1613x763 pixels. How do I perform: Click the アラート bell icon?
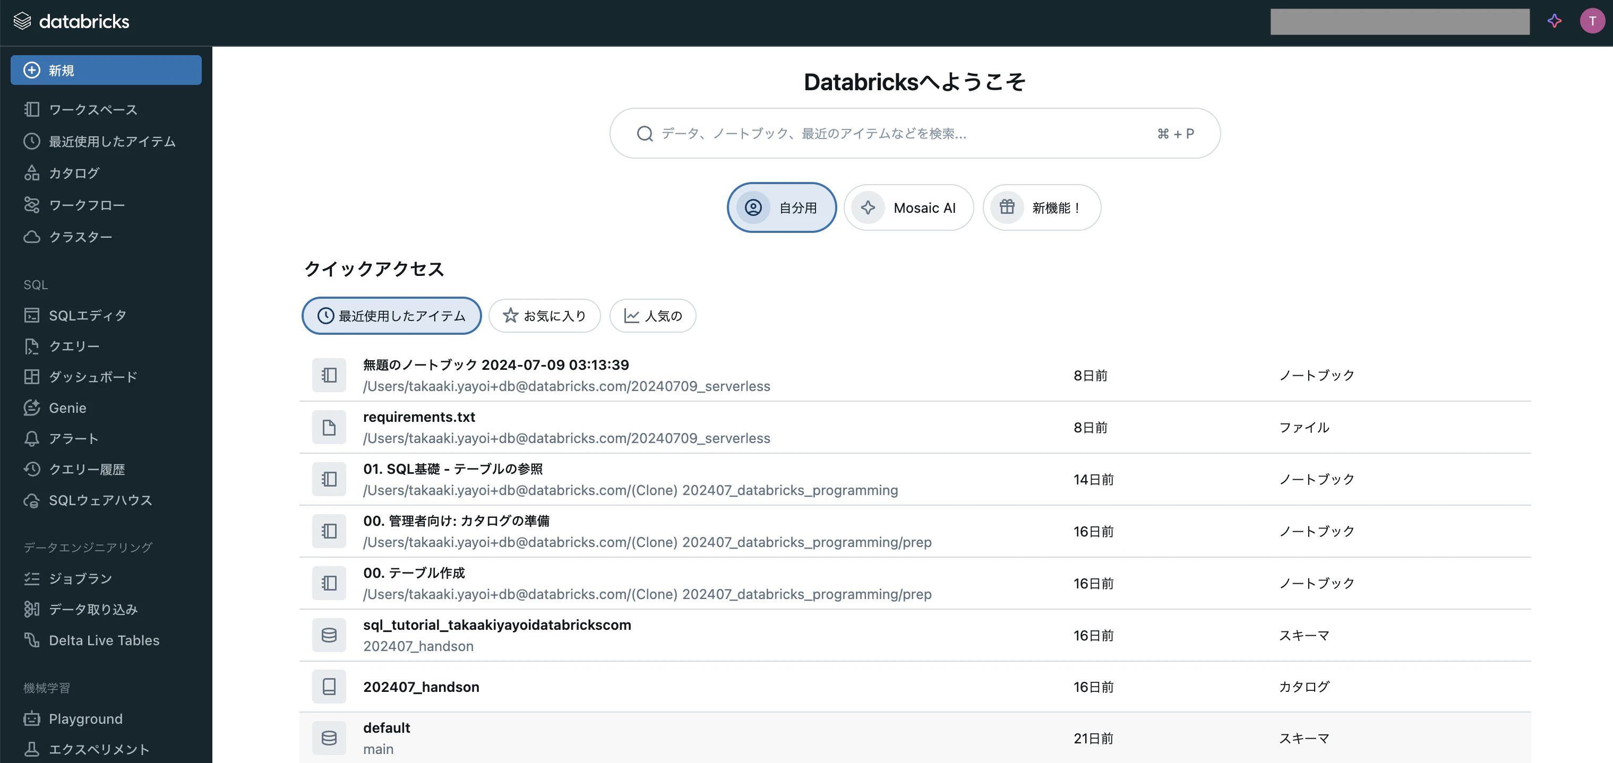point(32,438)
